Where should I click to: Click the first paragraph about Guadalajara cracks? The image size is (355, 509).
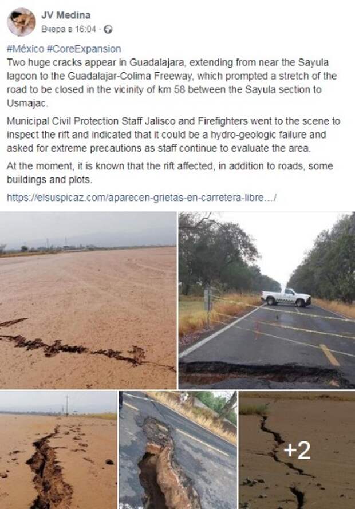click(171, 83)
